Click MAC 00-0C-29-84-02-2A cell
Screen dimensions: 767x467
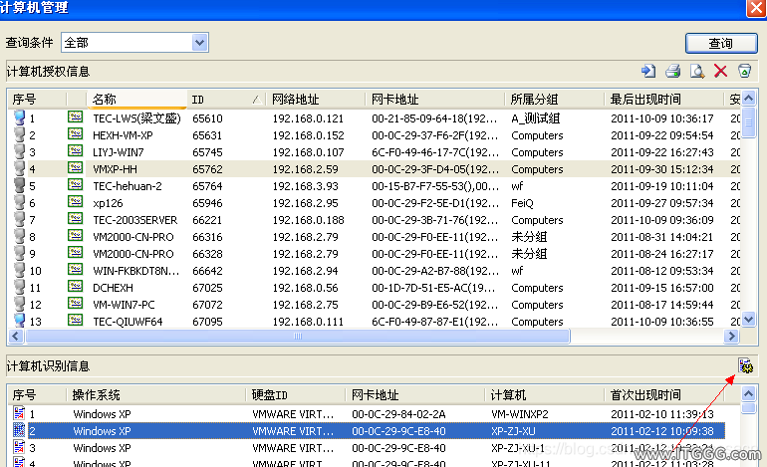(398, 414)
